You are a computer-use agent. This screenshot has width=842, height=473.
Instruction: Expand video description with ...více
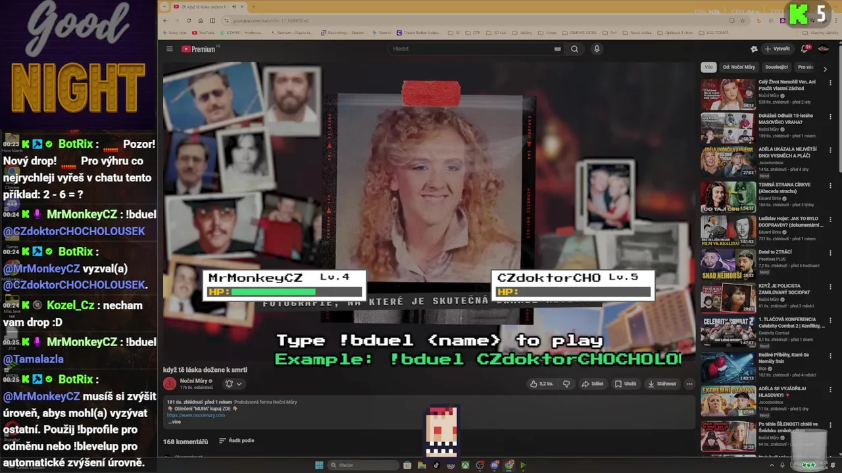coord(174,422)
